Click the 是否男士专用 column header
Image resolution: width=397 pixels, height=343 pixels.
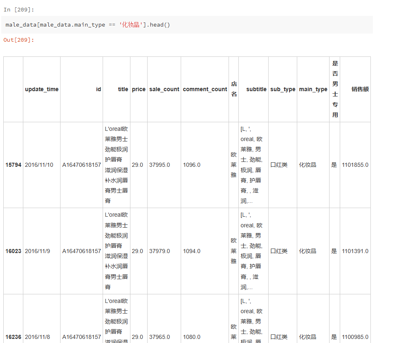point(335,89)
